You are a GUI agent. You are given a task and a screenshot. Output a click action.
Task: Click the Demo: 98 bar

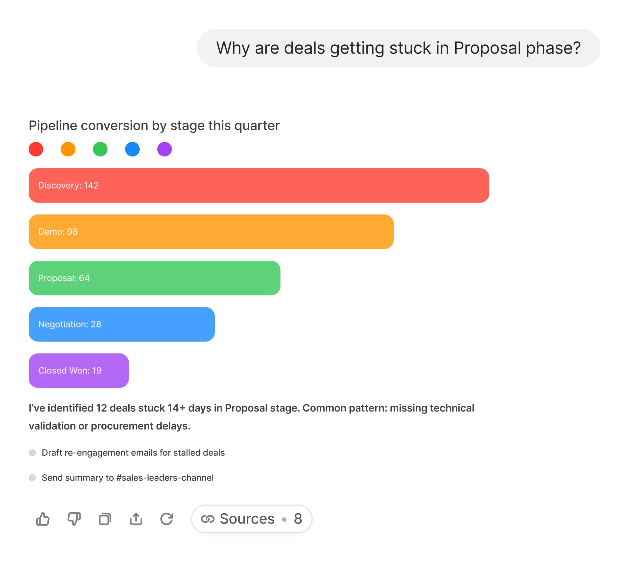211,231
